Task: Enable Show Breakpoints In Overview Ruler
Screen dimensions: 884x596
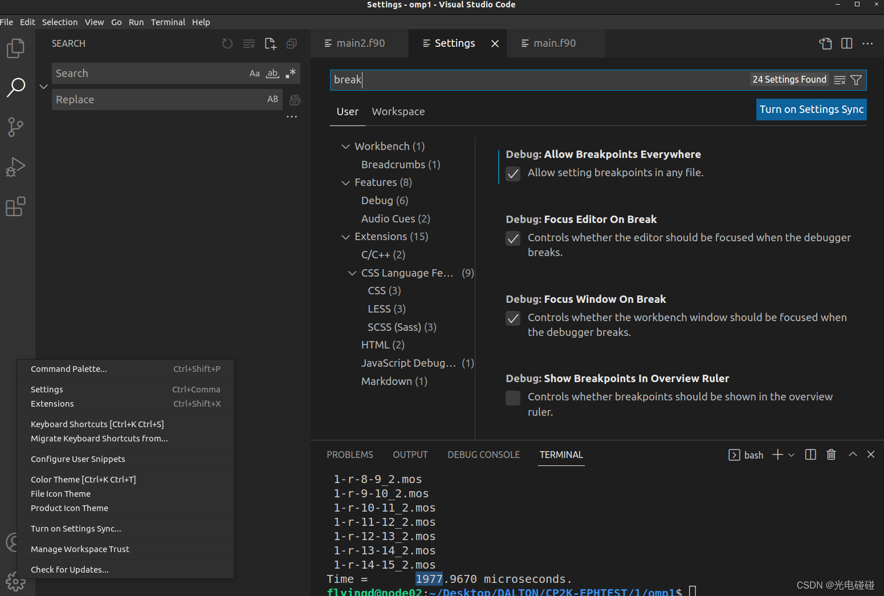Action: (512, 398)
